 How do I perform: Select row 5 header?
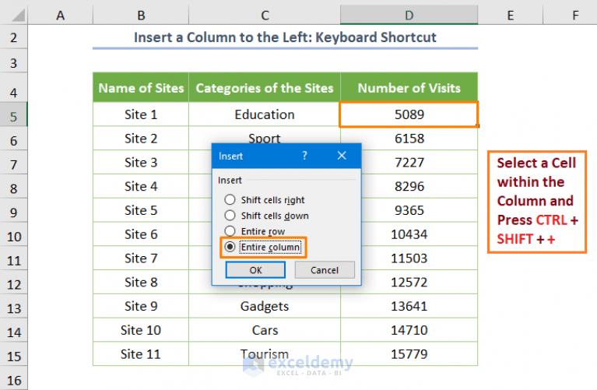pos(14,115)
